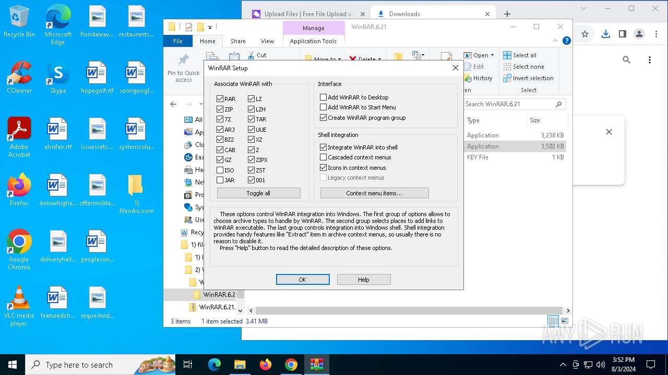This screenshot has height=375, width=668.
Task: Collapse the Explorer ribbon with the chevron
Action: click(555, 41)
